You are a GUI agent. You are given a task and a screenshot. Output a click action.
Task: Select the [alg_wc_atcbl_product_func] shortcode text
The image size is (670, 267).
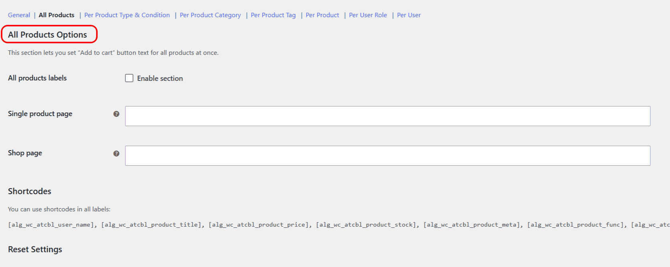[575, 225]
